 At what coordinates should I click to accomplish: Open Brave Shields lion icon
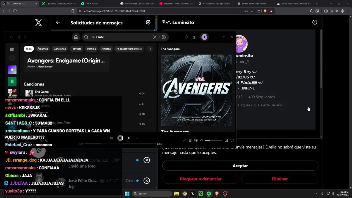click(265, 11)
